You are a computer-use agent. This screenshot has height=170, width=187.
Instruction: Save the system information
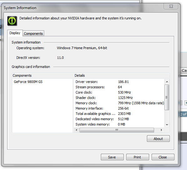[x=112, y=157]
